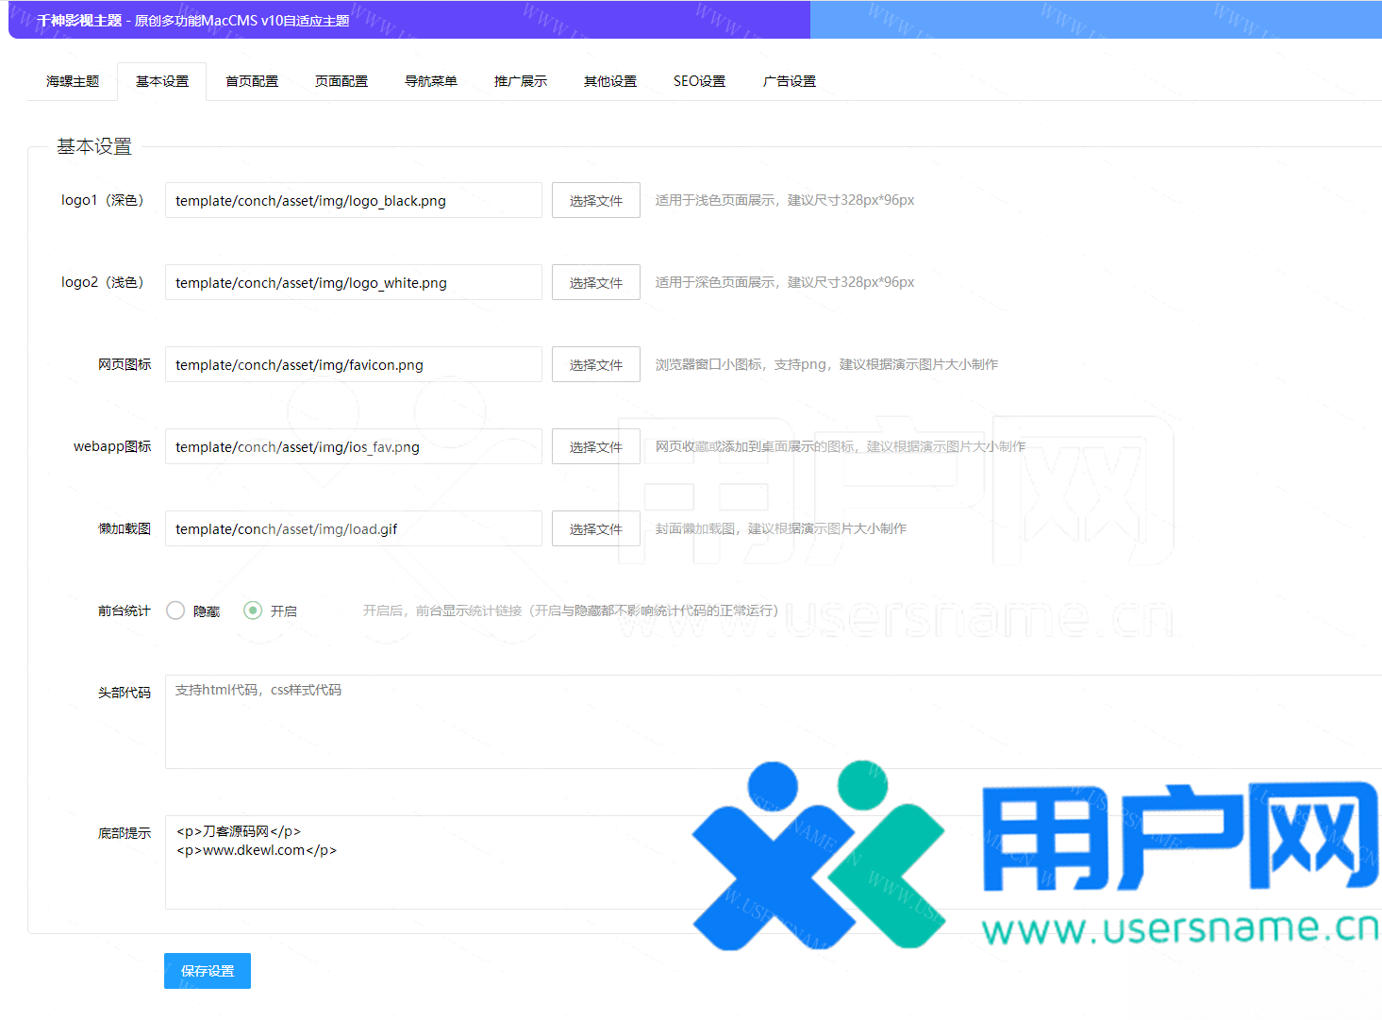Image resolution: width=1382 pixels, height=1020 pixels.
Task: Enable 开启 for 前台统计
Action: [252, 610]
